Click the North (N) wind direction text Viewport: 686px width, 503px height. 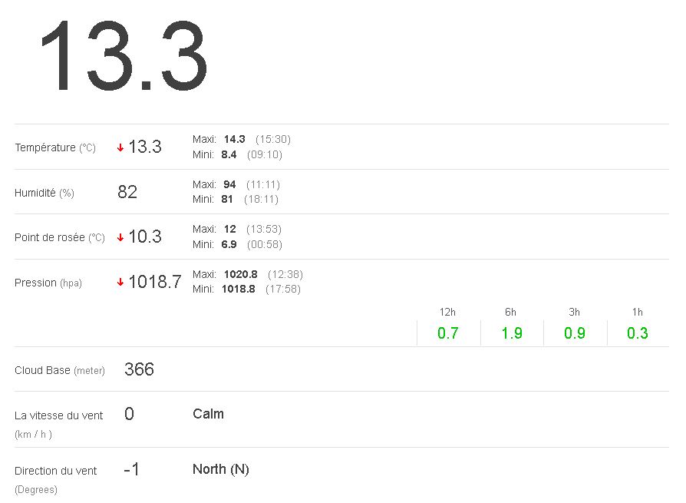221,469
